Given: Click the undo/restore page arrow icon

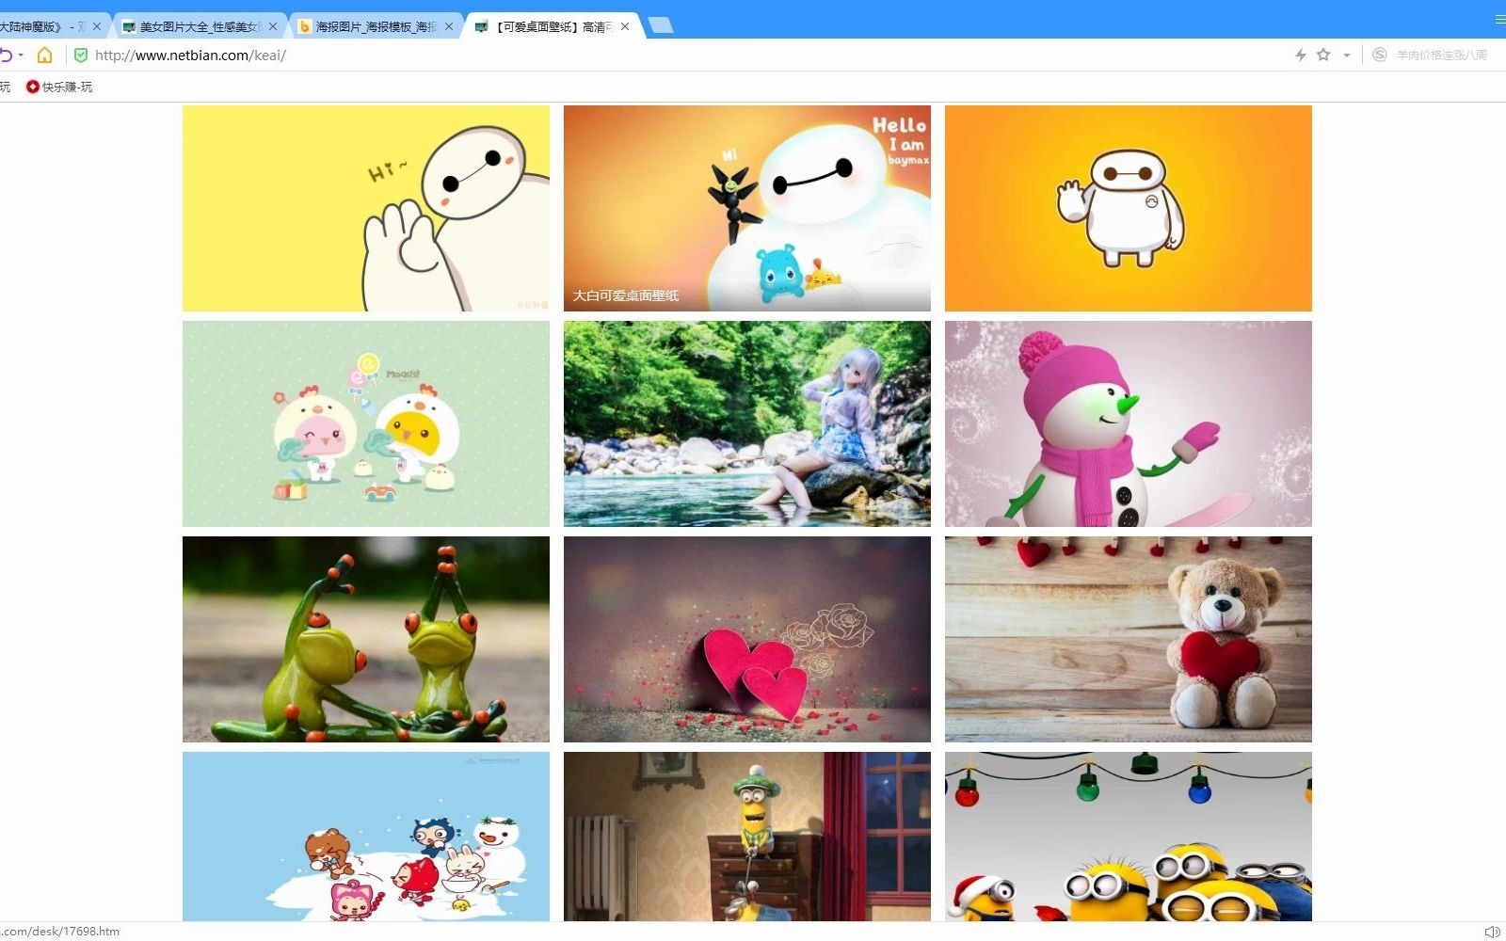Looking at the screenshot, I should [6, 56].
